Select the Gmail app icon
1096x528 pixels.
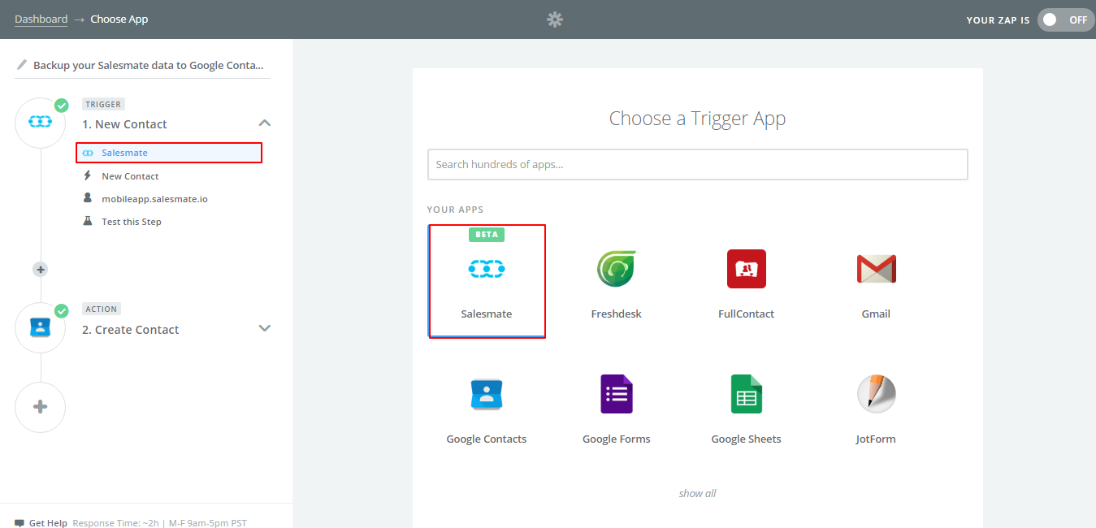point(876,268)
